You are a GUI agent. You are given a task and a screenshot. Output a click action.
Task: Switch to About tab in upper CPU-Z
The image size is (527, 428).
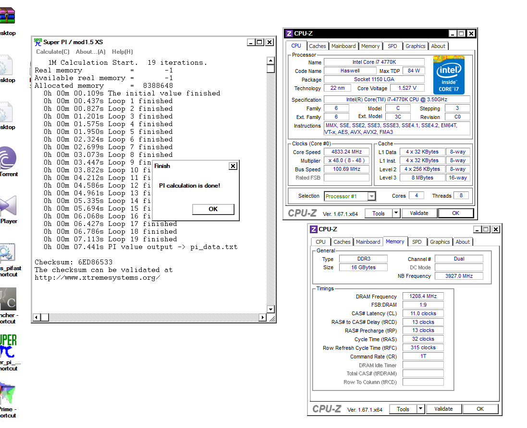click(438, 46)
